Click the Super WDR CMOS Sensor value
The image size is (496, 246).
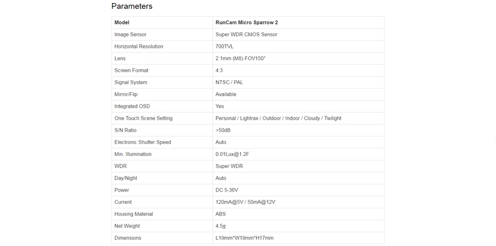pyautogui.click(x=246, y=35)
